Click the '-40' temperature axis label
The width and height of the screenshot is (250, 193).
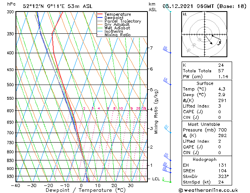pyautogui.click(x=16, y=185)
